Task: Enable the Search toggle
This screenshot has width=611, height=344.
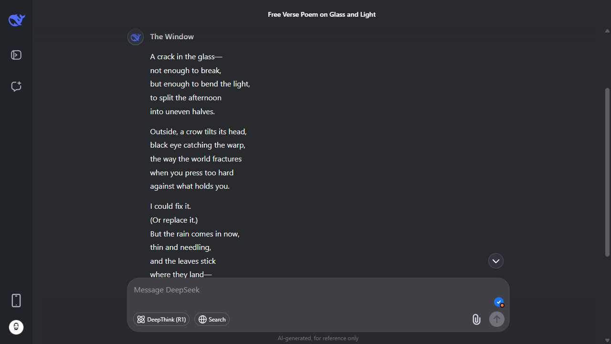Action: tap(212, 319)
